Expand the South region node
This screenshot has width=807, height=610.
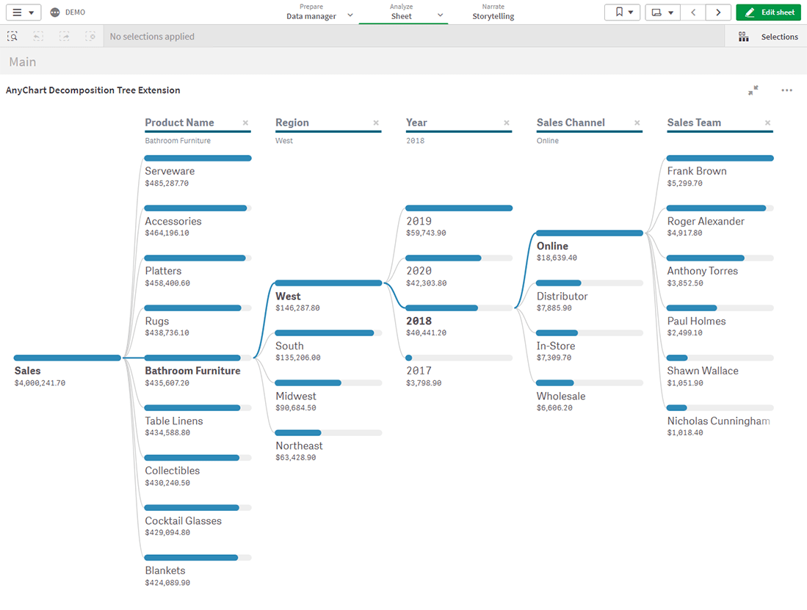click(x=289, y=346)
